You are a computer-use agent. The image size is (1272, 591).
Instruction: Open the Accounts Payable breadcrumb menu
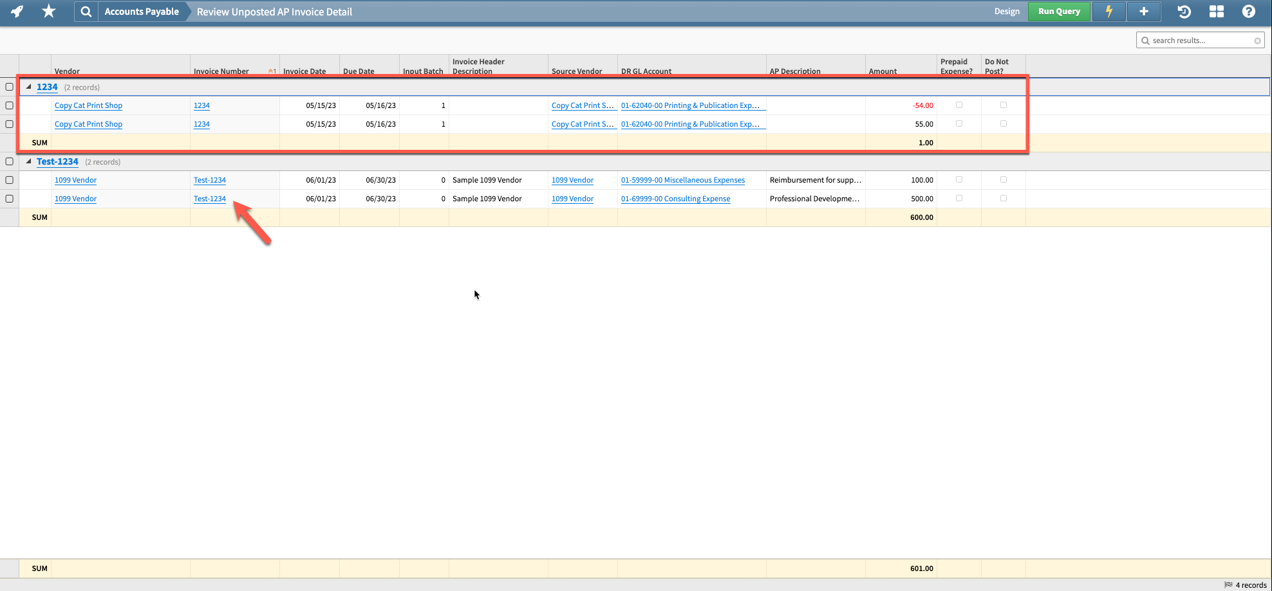(x=142, y=11)
